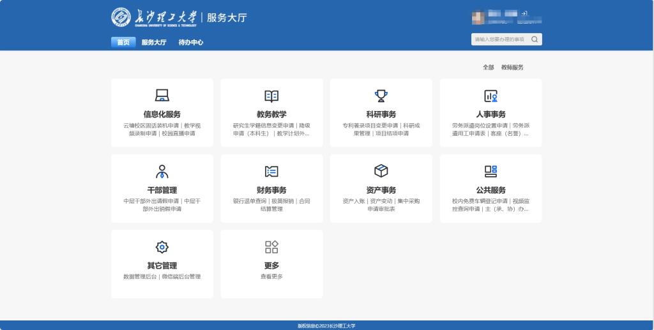Click the open book icon for 教务教学
The height and width of the screenshot is (330, 654).
[271, 96]
